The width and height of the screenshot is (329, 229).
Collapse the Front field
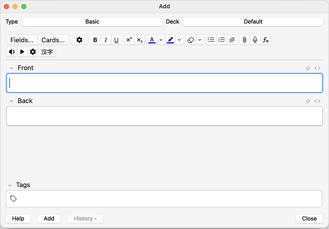coord(12,68)
